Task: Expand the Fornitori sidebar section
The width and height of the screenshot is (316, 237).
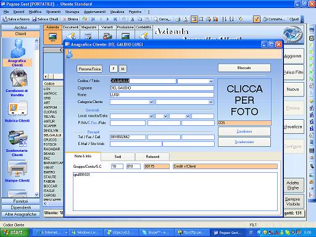Action: click(20, 201)
